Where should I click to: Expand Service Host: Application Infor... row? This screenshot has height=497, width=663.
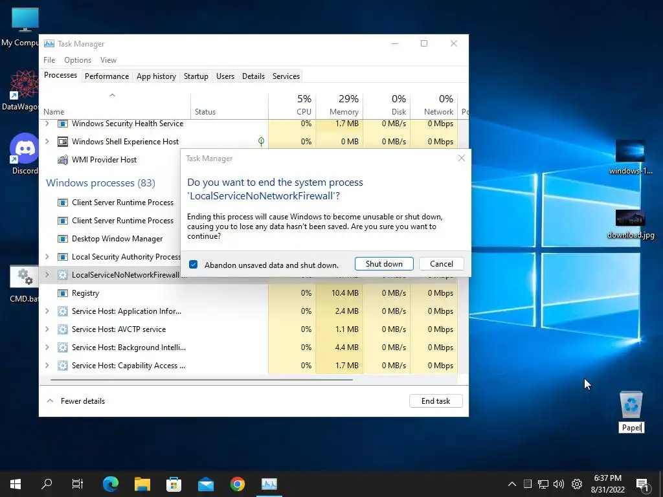[47, 311]
